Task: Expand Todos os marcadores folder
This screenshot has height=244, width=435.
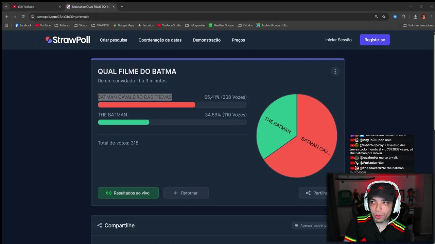Action: coord(418,25)
